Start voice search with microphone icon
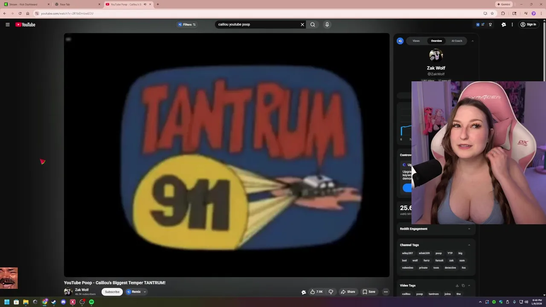This screenshot has height=307, width=546. 327,25
